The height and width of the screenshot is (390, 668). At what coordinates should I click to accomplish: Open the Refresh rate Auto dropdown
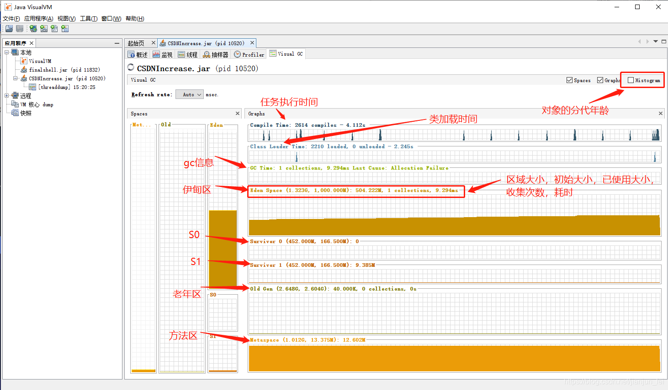(x=189, y=94)
